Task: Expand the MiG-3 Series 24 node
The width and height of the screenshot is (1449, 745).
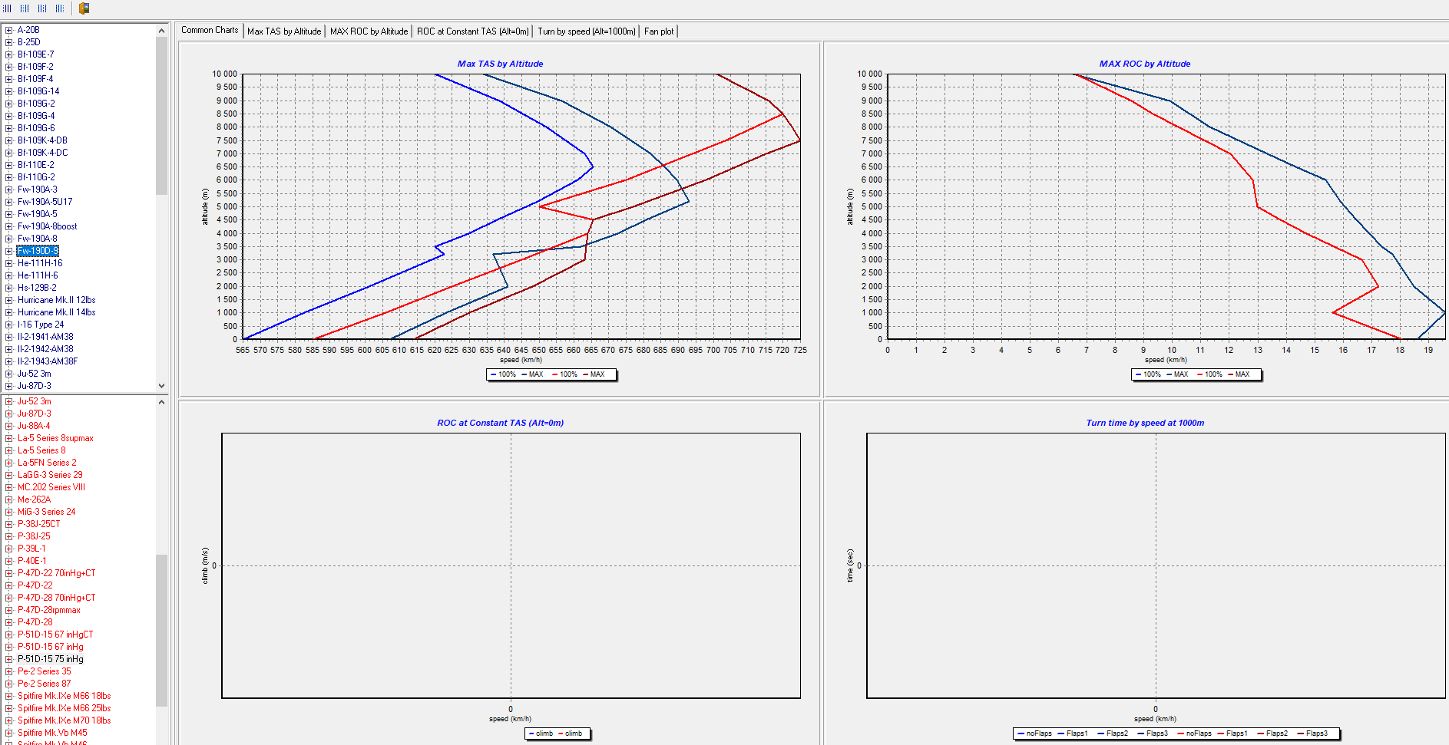Action: click(x=8, y=512)
